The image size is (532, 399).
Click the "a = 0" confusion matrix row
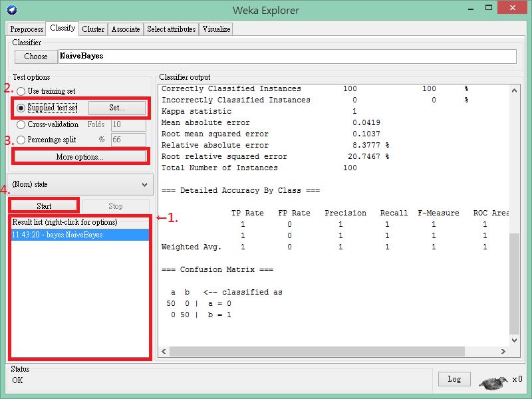point(199,304)
